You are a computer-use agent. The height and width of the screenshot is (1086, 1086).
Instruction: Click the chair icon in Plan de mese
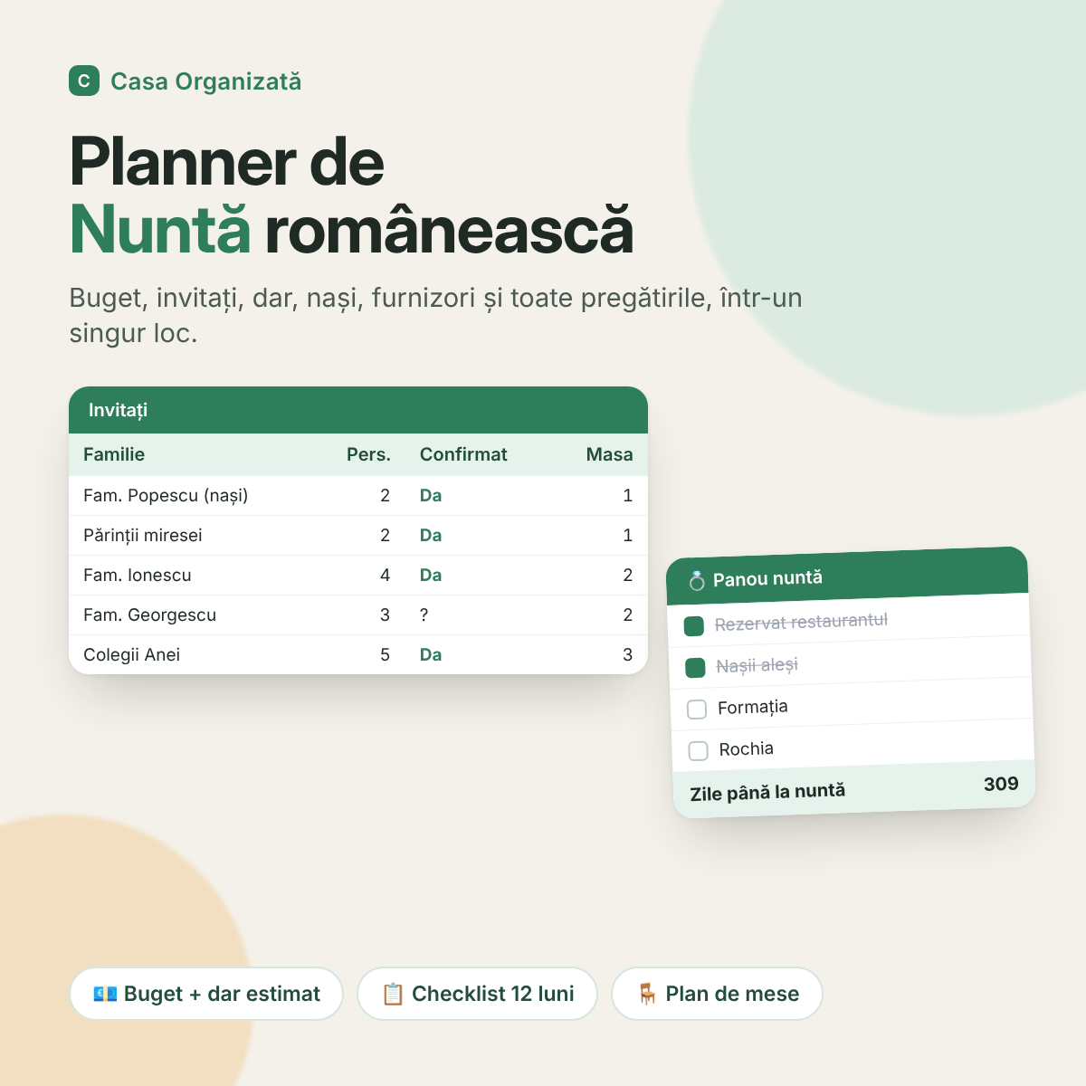pos(647,994)
